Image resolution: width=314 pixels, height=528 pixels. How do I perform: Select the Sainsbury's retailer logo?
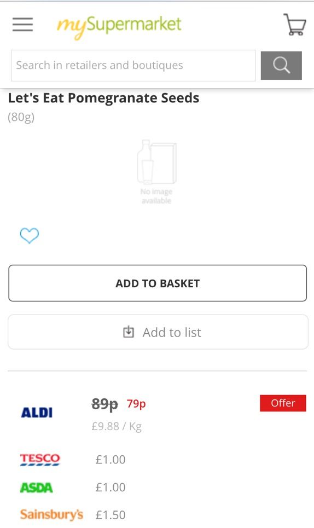tap(51, 515)
